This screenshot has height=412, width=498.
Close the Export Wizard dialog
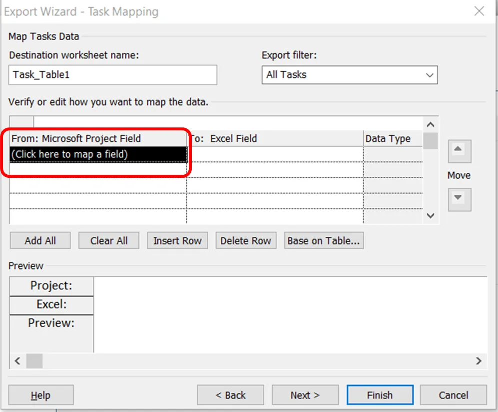479,11
